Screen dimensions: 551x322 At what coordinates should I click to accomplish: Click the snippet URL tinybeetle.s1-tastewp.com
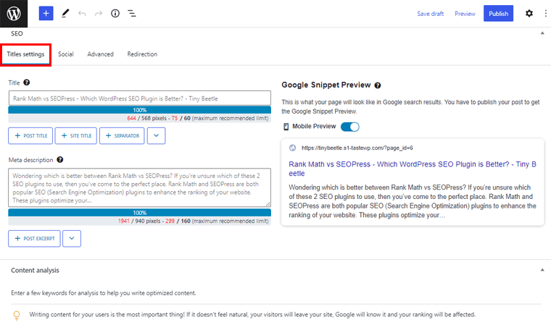pyautogui.click(x=357, y=148)
